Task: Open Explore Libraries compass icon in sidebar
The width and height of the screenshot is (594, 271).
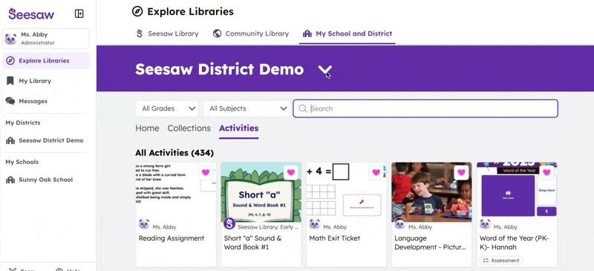Action: pos(10,61)
